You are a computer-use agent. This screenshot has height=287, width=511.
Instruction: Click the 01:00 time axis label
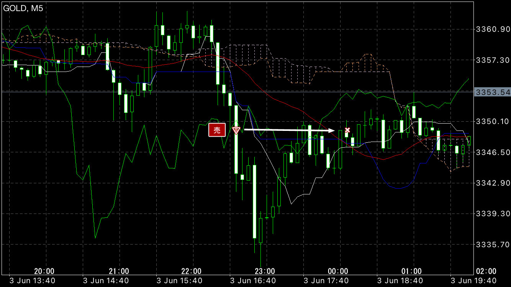412,271
